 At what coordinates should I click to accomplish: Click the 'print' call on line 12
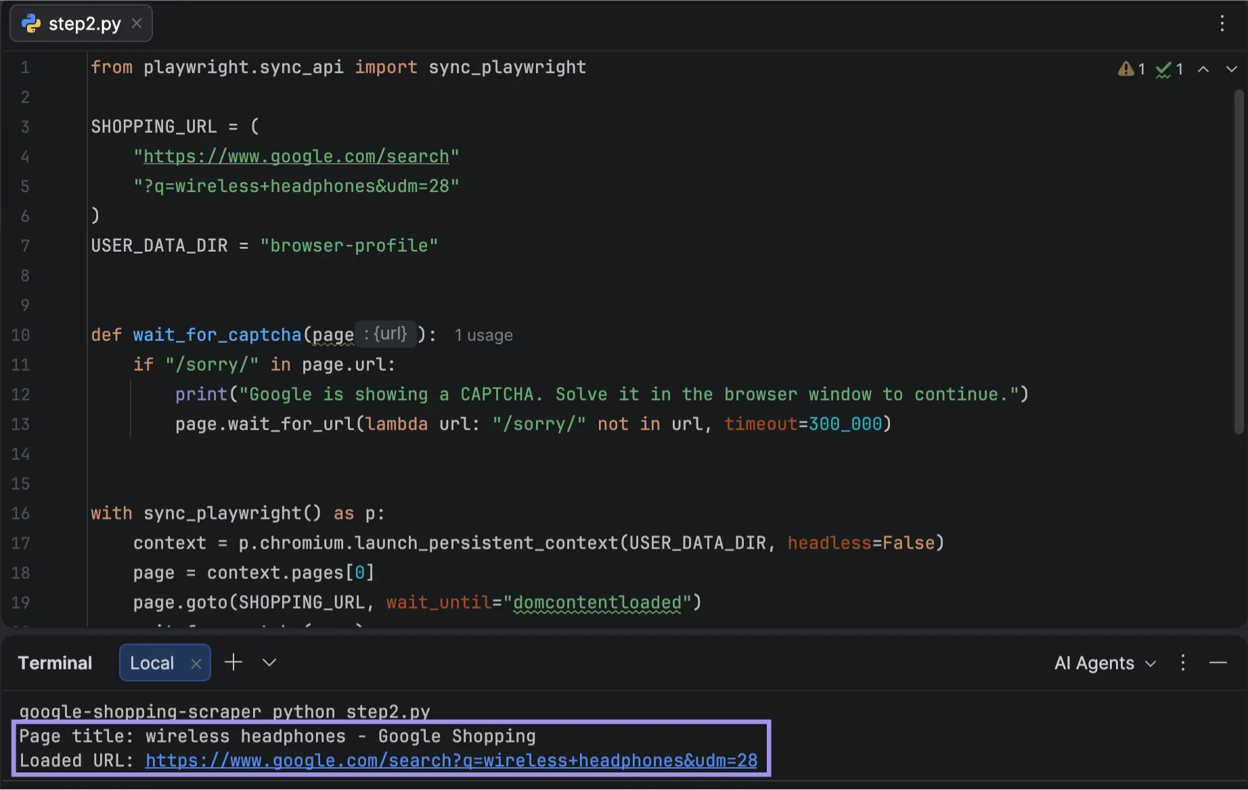coord(202,394)
